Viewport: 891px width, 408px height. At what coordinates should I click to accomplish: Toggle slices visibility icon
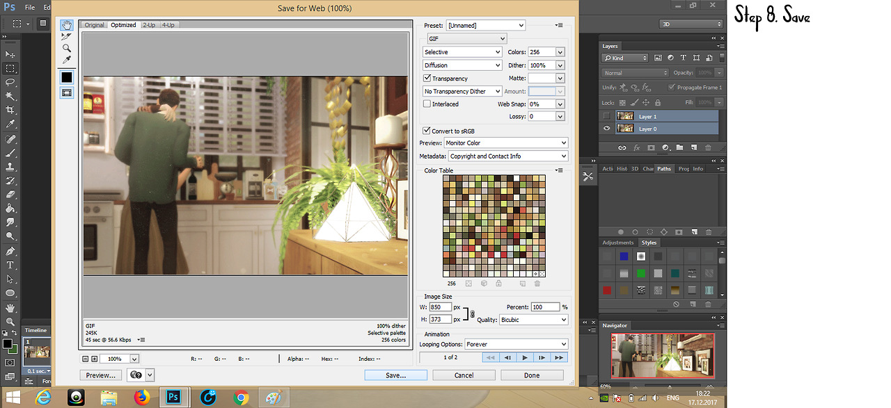click(x=67, y=92)
